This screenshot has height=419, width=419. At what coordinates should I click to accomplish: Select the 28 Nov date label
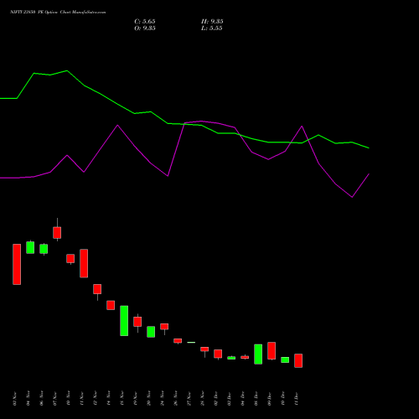pyautogui.click(x=202, y=399)
